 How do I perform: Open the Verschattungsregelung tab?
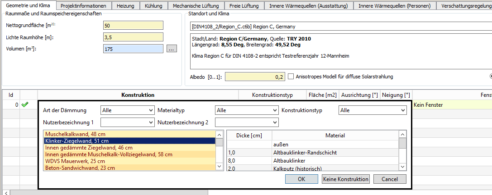(464, 5)
